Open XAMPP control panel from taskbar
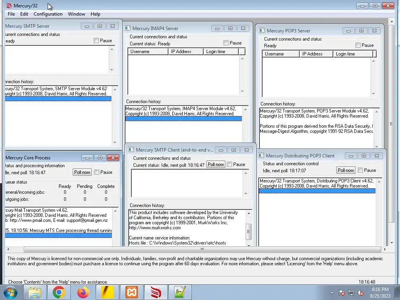The height and width of the screenshot is (300, 400). point(132,292)
